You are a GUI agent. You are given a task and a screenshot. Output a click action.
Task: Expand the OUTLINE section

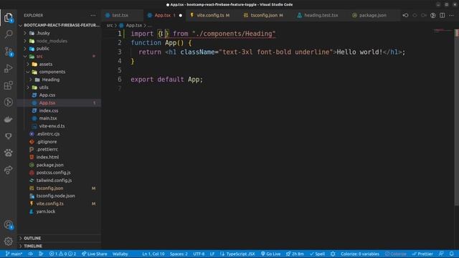tap(59, 238)
